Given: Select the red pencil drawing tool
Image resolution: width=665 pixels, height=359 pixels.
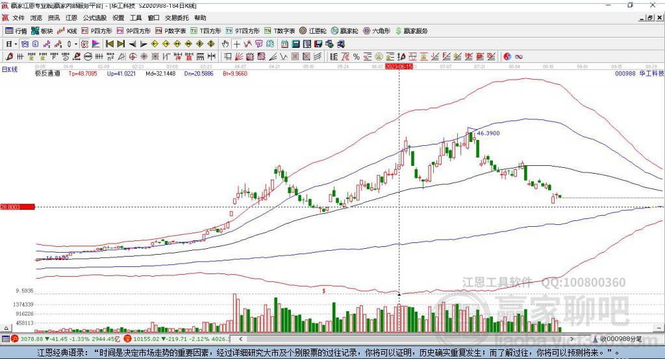Looking at the screenshot, I should click(x=9, y=56).
